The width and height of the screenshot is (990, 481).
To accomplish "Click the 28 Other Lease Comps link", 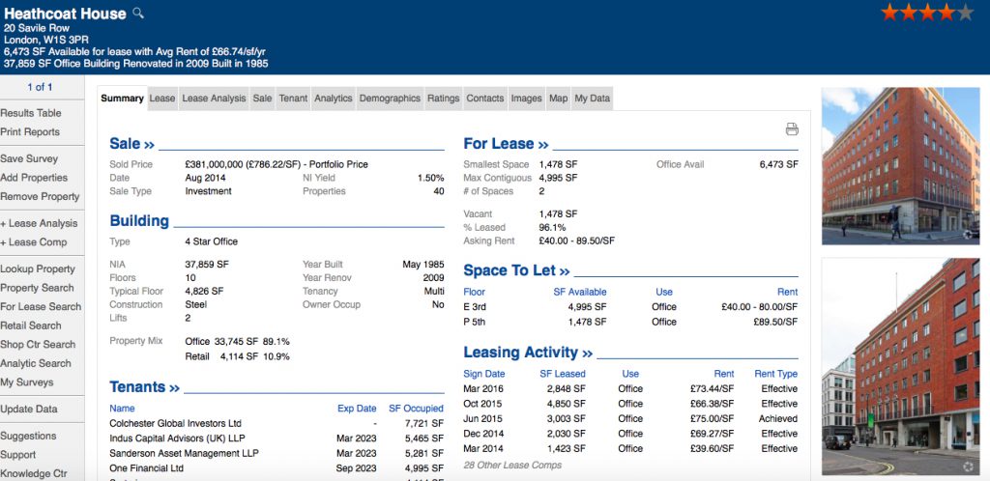I will tap(512, 466).
